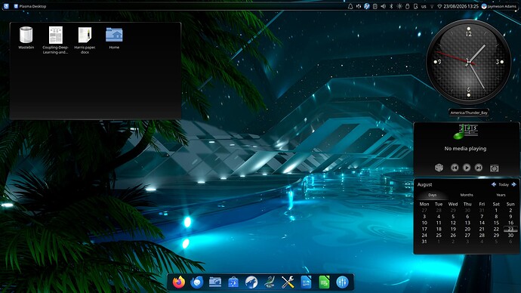Open Thunderbird mail in the dock
The image size is (521, 293).
pyautogui.click(x=197, y=282)
